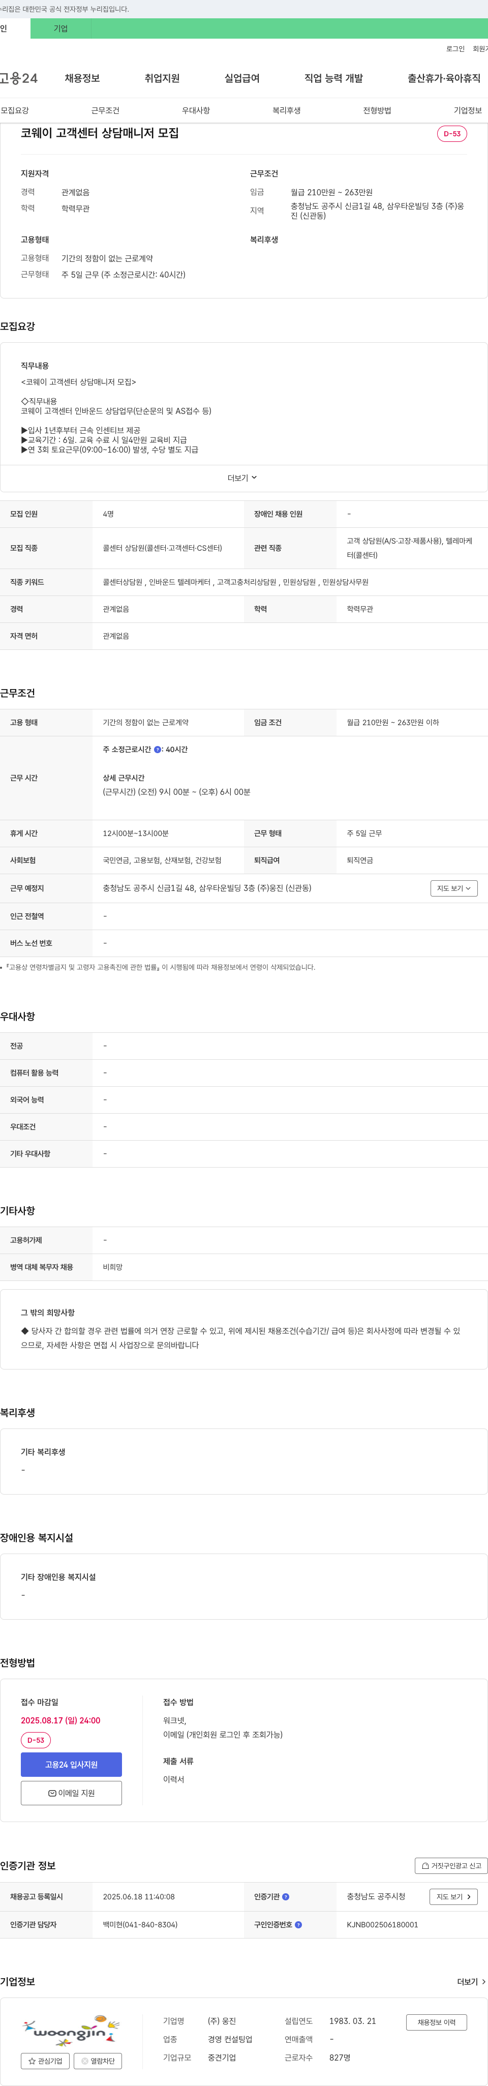Open the 실업급여 menu

tap(242, 78)
